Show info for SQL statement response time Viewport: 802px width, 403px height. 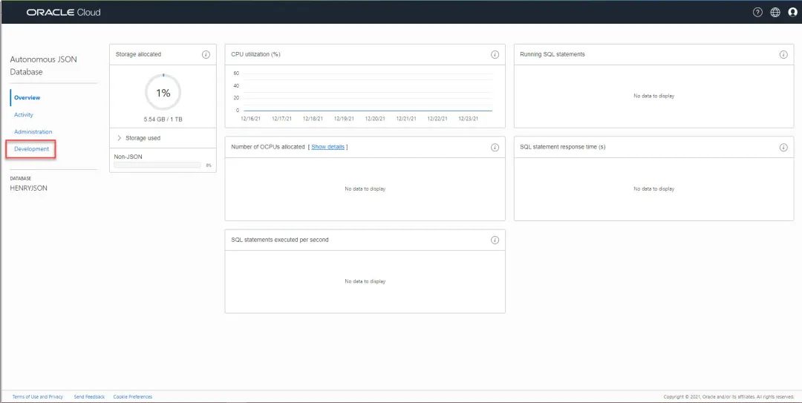coord(783,147)
